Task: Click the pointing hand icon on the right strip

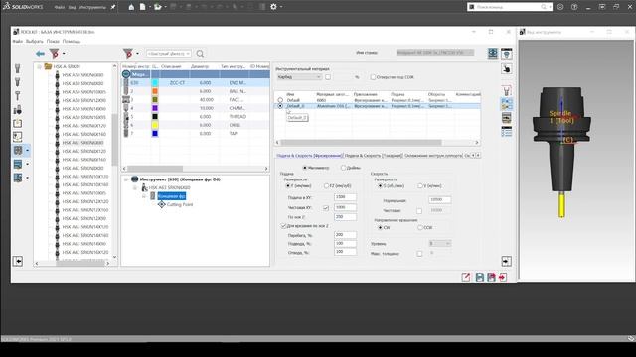Action: click(506, 69)
